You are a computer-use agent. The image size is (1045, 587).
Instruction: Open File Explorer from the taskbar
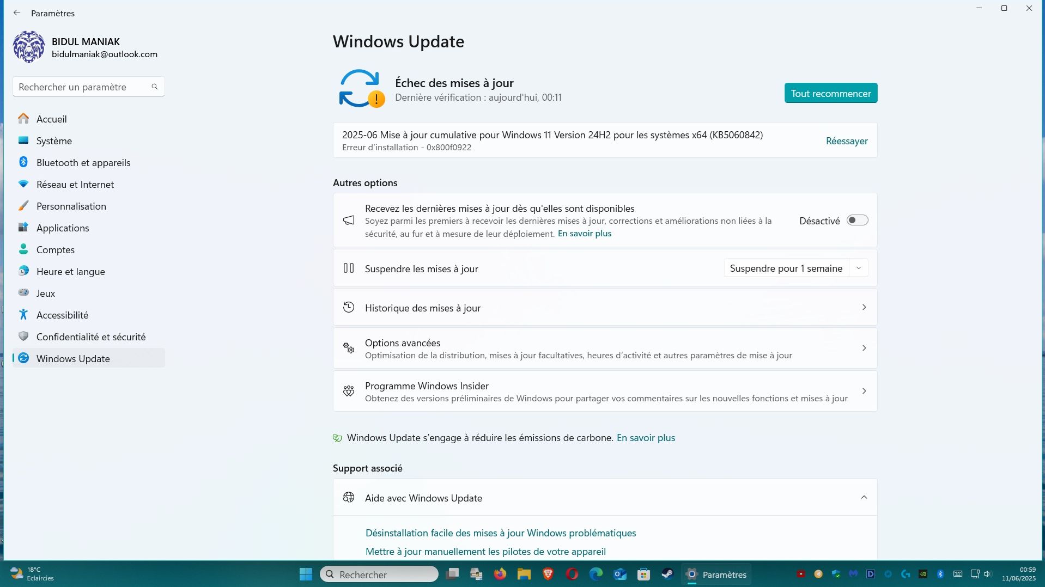[524, 574]
